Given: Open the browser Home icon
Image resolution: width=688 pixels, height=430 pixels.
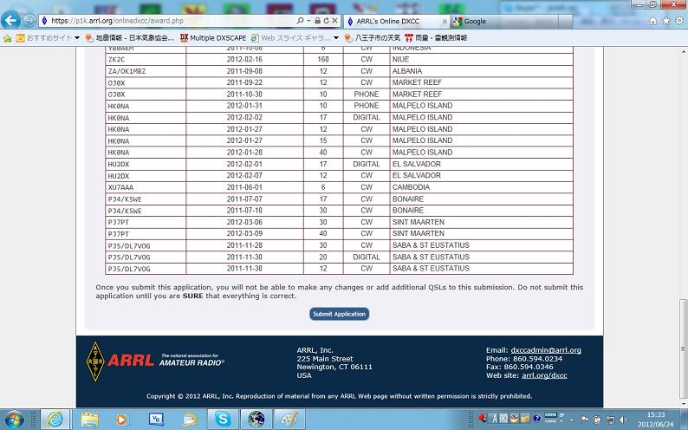Looking at the screenshot, I should 652,21.
